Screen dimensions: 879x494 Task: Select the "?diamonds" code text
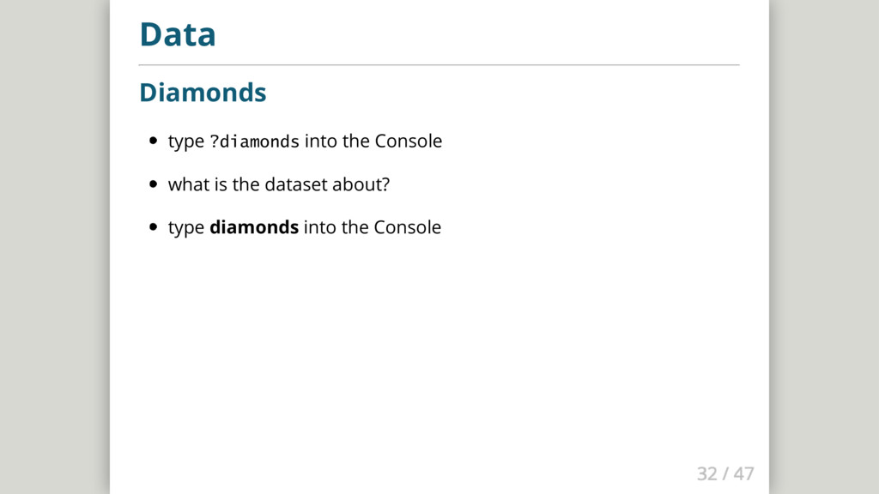coord(254,142)
